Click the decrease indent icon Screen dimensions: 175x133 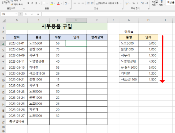pyautogui.click(x=88, y=3)
